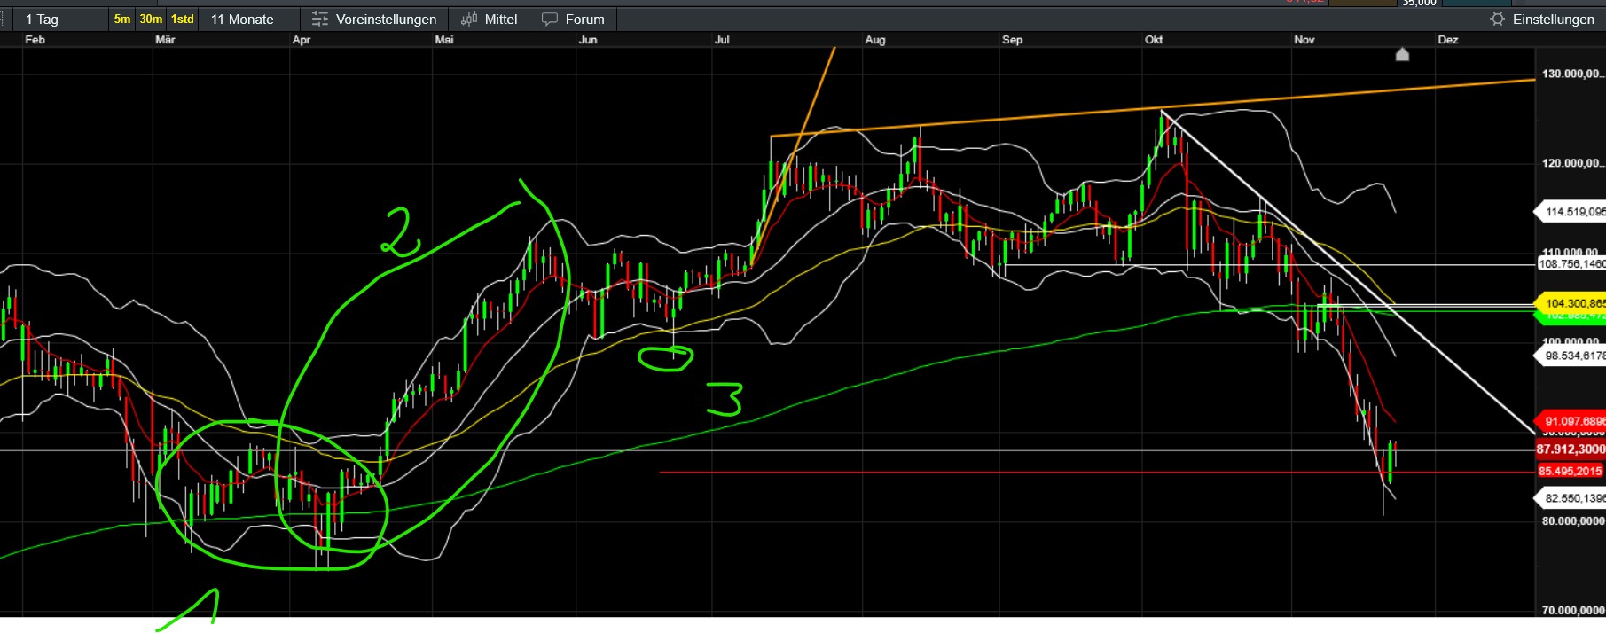Select the 82.550,1396 price label
The height and width of the screenshot is (633, 1606).
(1570, 498)
